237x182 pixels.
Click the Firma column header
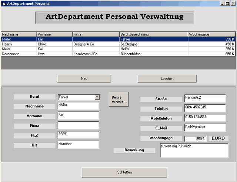pyautogui.click(x=96, y=34)
